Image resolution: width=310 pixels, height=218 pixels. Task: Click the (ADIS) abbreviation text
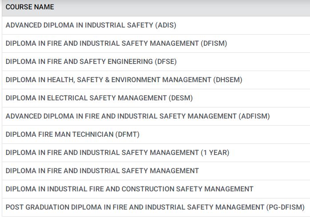(166, 25)
